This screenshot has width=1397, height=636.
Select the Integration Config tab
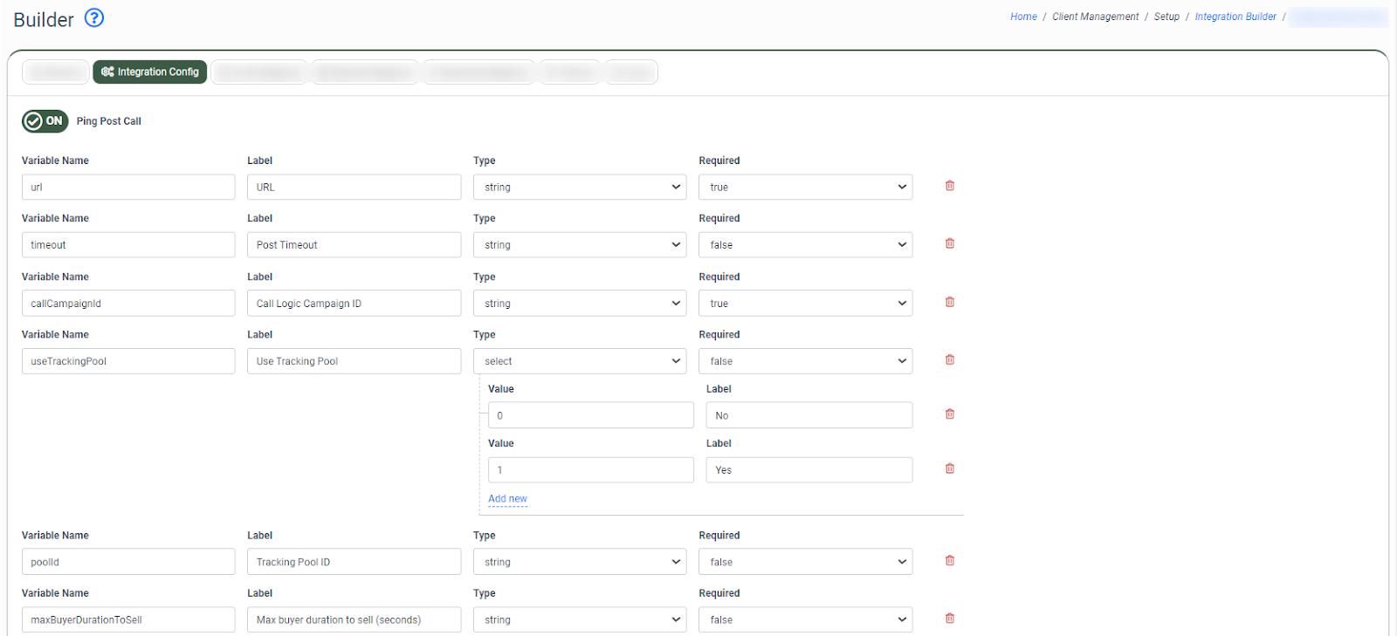(x=150, y=72)
